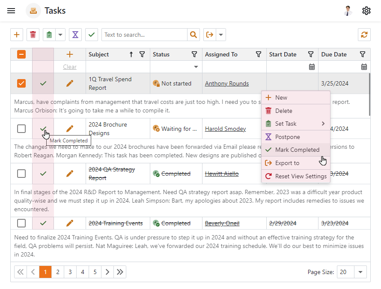Sort by Subject using the arrow icon
Screen dimensions: 381x289
coord(131,54)
